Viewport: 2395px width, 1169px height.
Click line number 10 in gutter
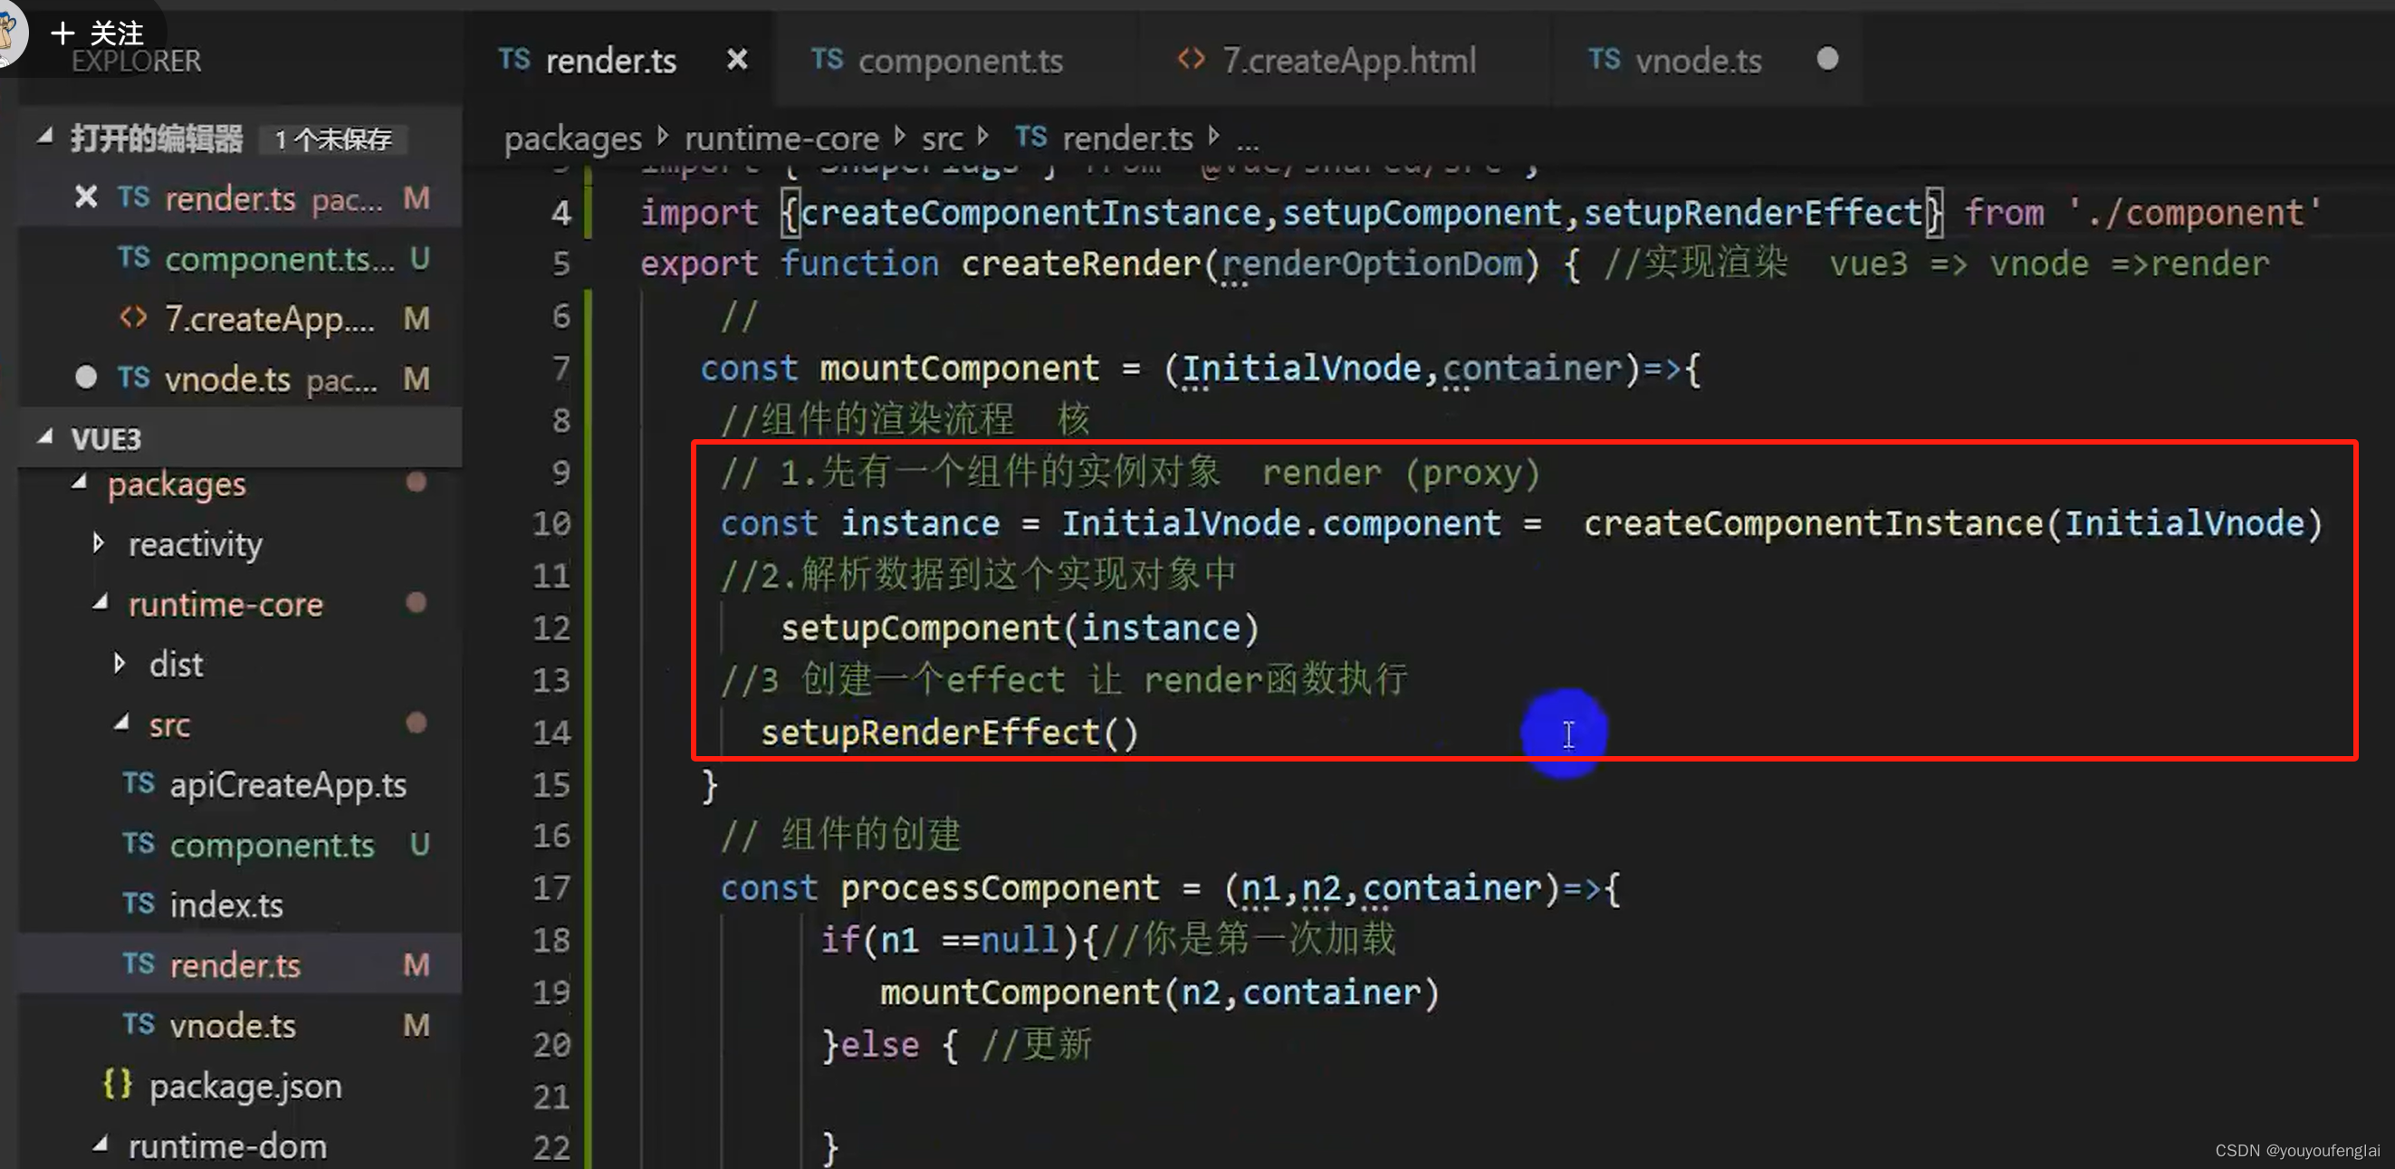[551, 522]
